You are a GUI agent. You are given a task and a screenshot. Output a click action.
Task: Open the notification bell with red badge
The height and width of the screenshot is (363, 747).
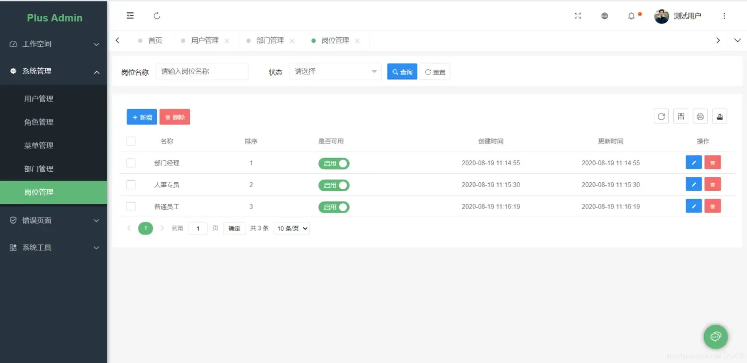[631, 16]
